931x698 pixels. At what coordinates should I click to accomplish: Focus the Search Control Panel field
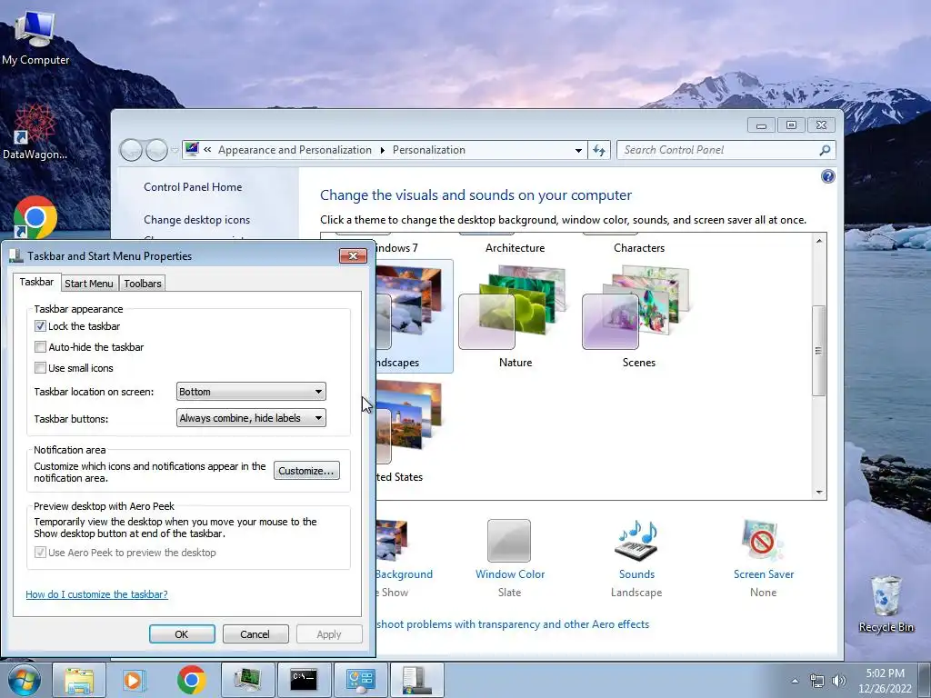[718, 150]
